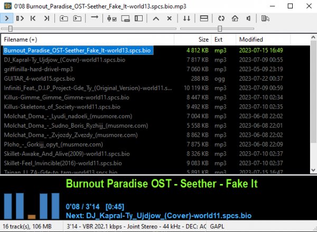Go to the next folder icon
Image resolution: width=317 pixels, height=232 pixels.
(x=77, y=18)
